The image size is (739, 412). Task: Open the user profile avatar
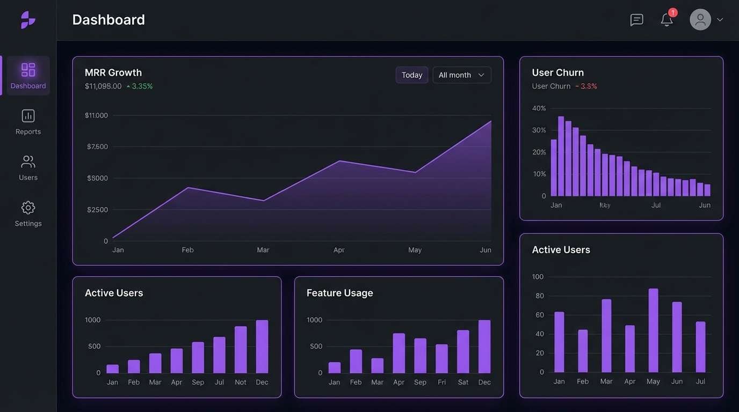[700, 19]
